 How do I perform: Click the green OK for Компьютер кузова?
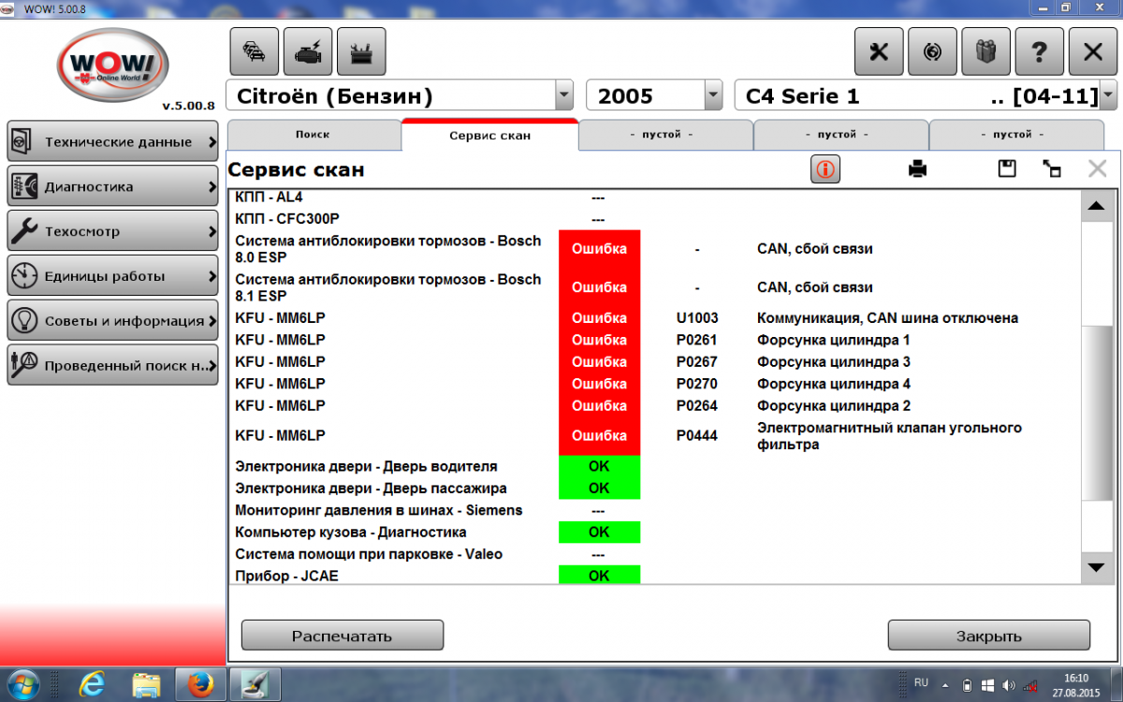(599, 532)
